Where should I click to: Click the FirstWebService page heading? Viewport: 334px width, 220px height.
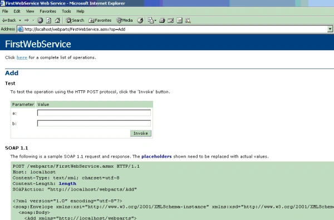(38, 44)
